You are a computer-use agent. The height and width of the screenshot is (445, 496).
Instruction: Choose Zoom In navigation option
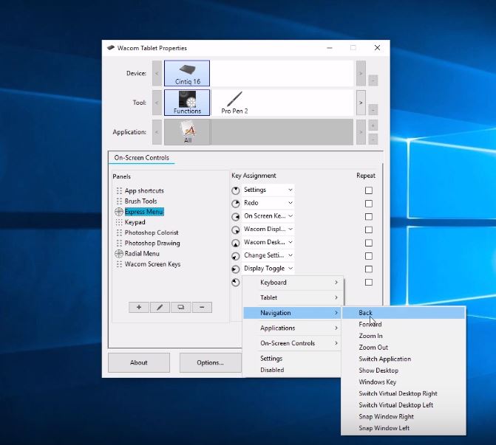pyautogui.click(x=404, y=336)
